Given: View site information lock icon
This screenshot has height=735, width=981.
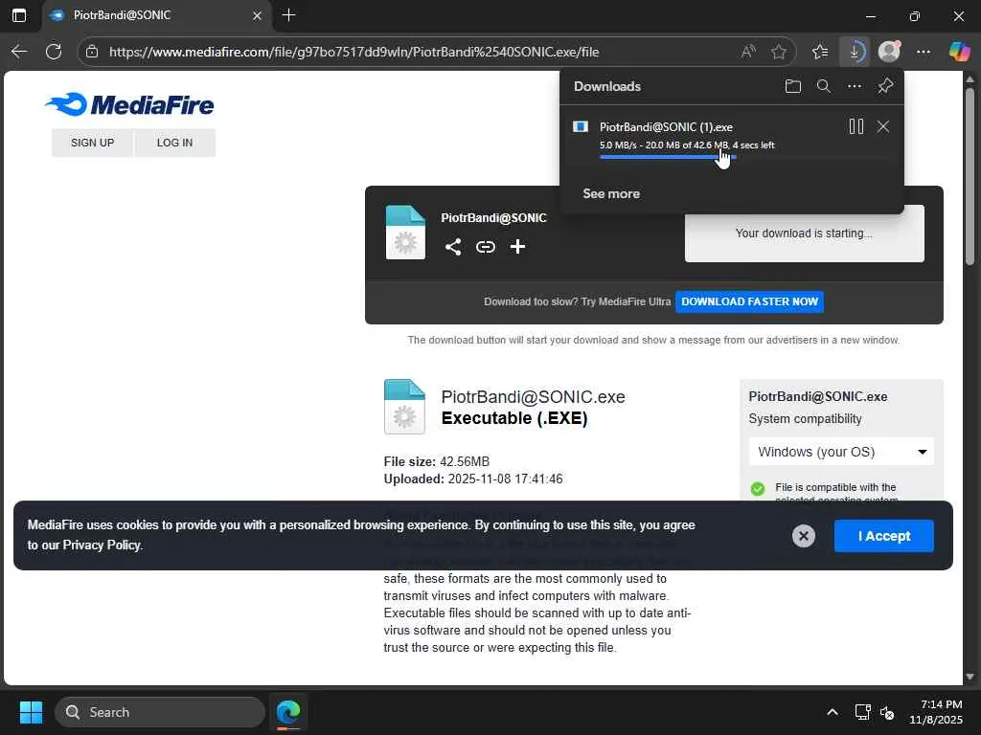Looking at the screenshot, I should coord(92,52).
